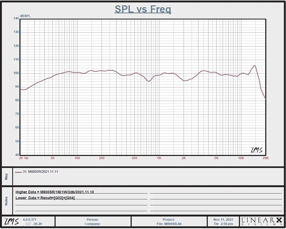Click the curve 31 legend color line
The width and height of the screenshot is (286, 229).
(x=18, y=172)
